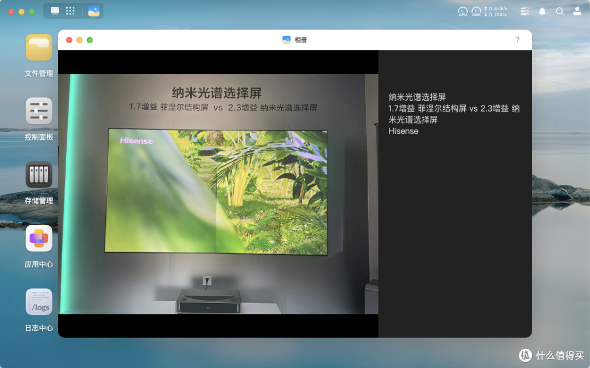Open the notifications bell

tap(542, 11)
